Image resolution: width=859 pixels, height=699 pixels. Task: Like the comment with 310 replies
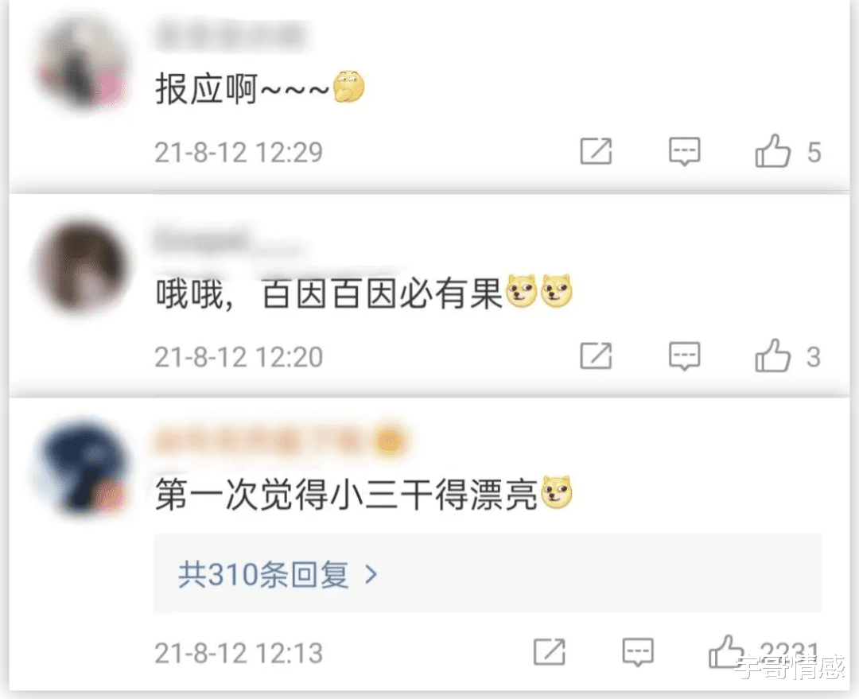[x=727, y=651]
